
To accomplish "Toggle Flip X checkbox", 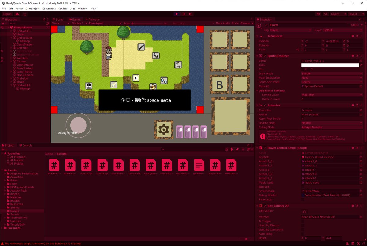I will [x=303, y=69].
